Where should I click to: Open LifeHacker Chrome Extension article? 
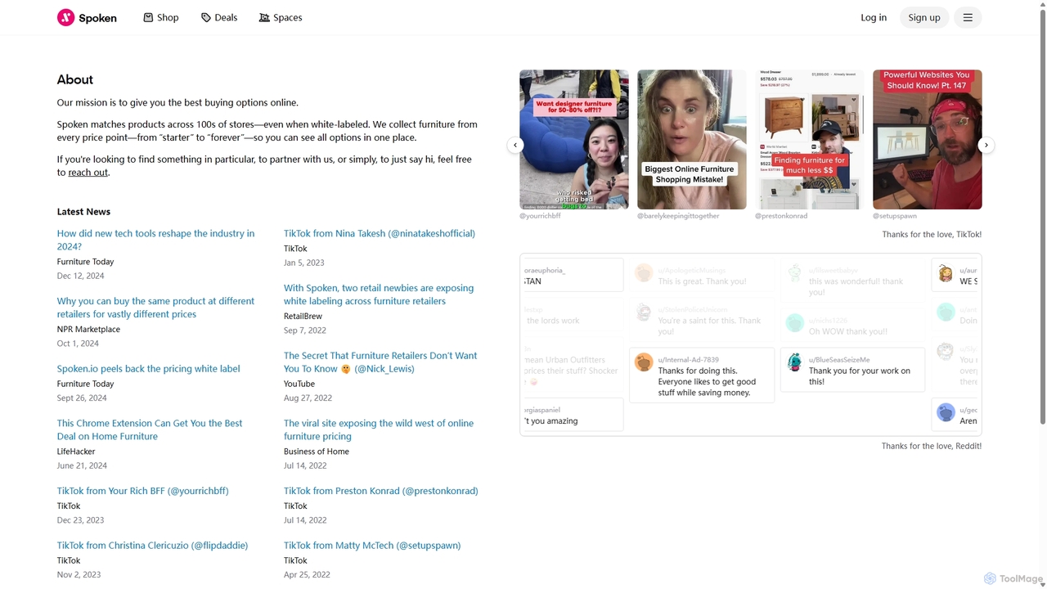click(x=150, y=429)
